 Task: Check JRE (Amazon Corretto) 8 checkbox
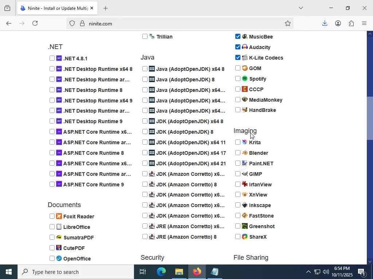pos(145,236)
